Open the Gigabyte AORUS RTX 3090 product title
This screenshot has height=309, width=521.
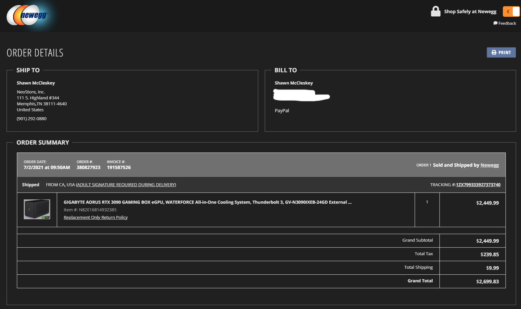click(208, 202)
